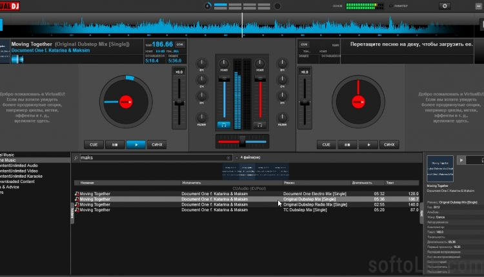
Task: Click the right deck pitch slider handle
Action: coord(305,102)
